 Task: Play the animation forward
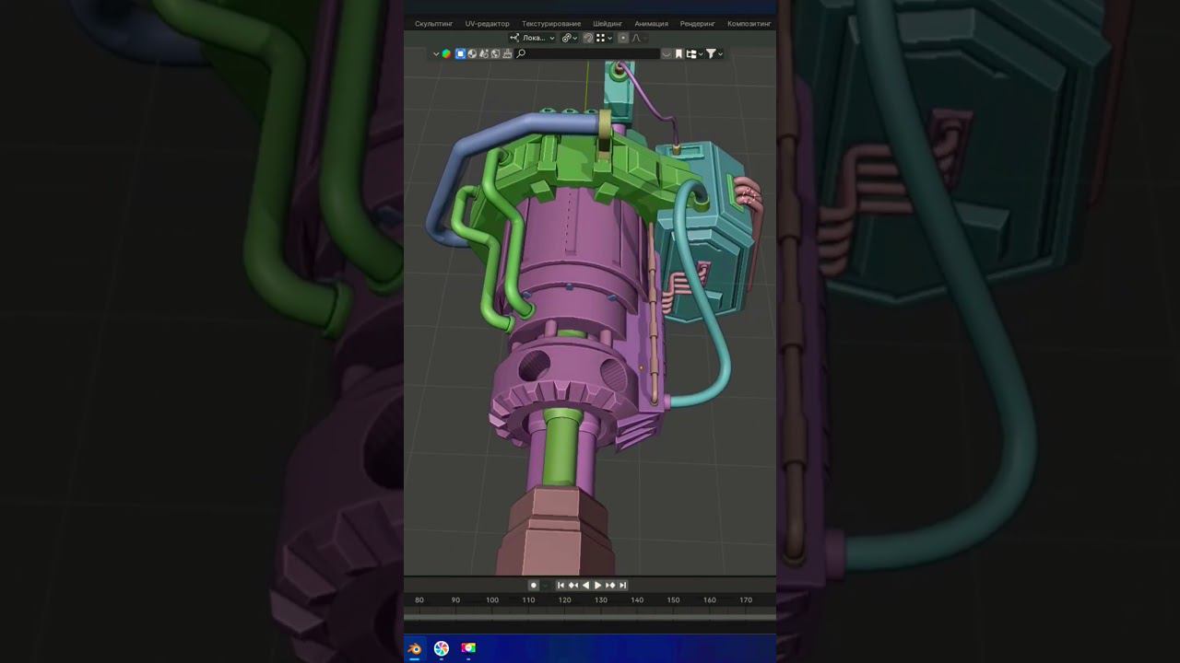point(597,585)
